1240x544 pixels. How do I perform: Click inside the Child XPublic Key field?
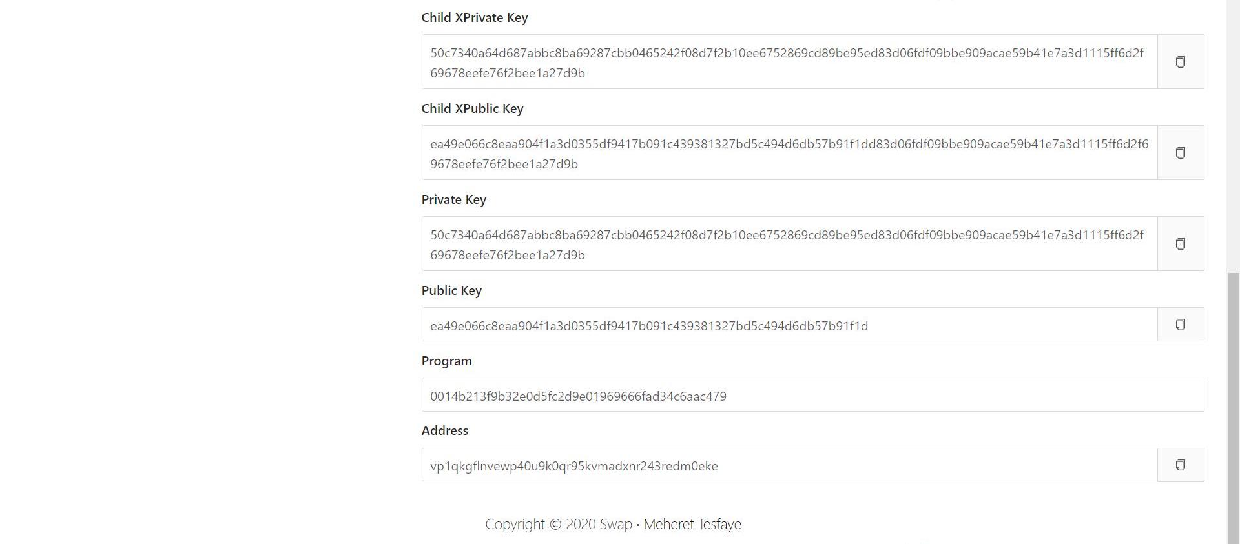coord(789,153)
